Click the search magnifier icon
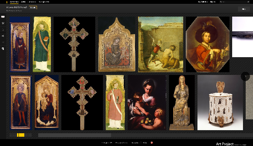Image resolution: width=253 pixels, height=146 pixels. (248, 2)
